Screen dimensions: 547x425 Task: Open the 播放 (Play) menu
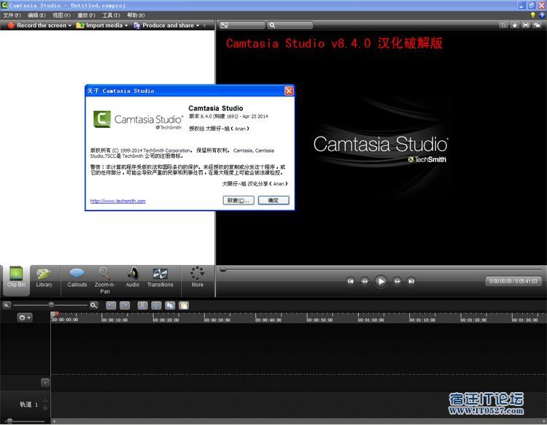coord(86,15)
